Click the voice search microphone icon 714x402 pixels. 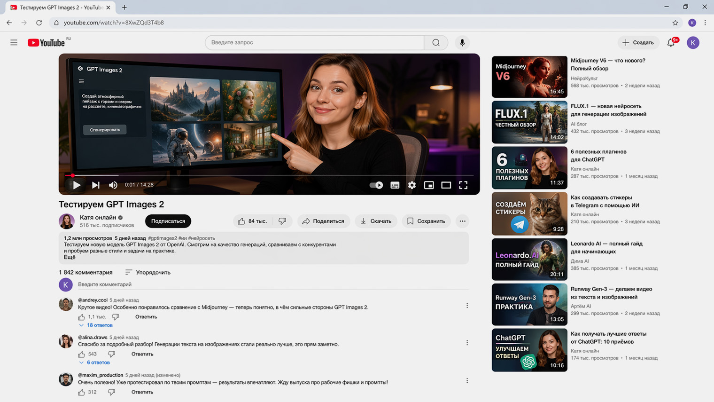[x=462, y=43]
